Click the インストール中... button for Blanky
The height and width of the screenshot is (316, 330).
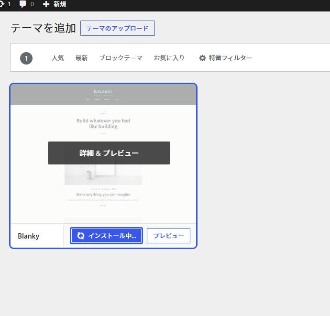[x=106, y=236]
